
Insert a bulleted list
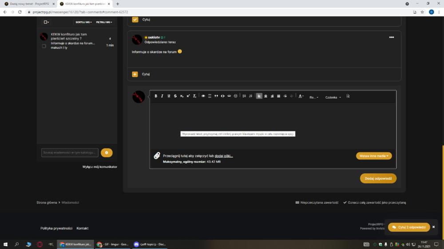tap(244, 96)
